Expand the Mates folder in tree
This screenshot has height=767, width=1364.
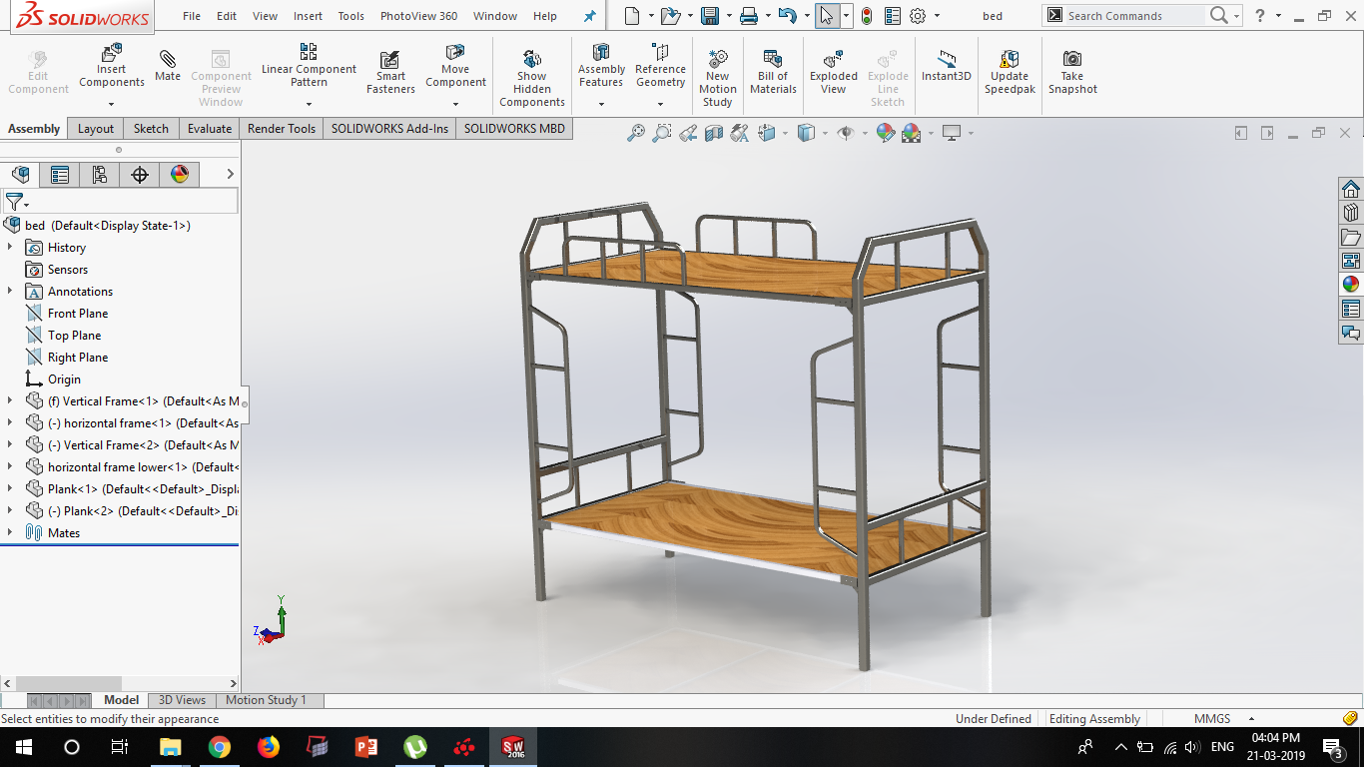pos(10,533)
